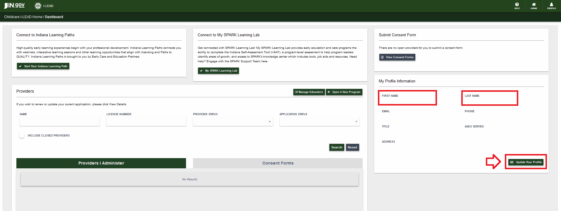Click the IN.gov logo
The image size is (561, 211).
14,6
